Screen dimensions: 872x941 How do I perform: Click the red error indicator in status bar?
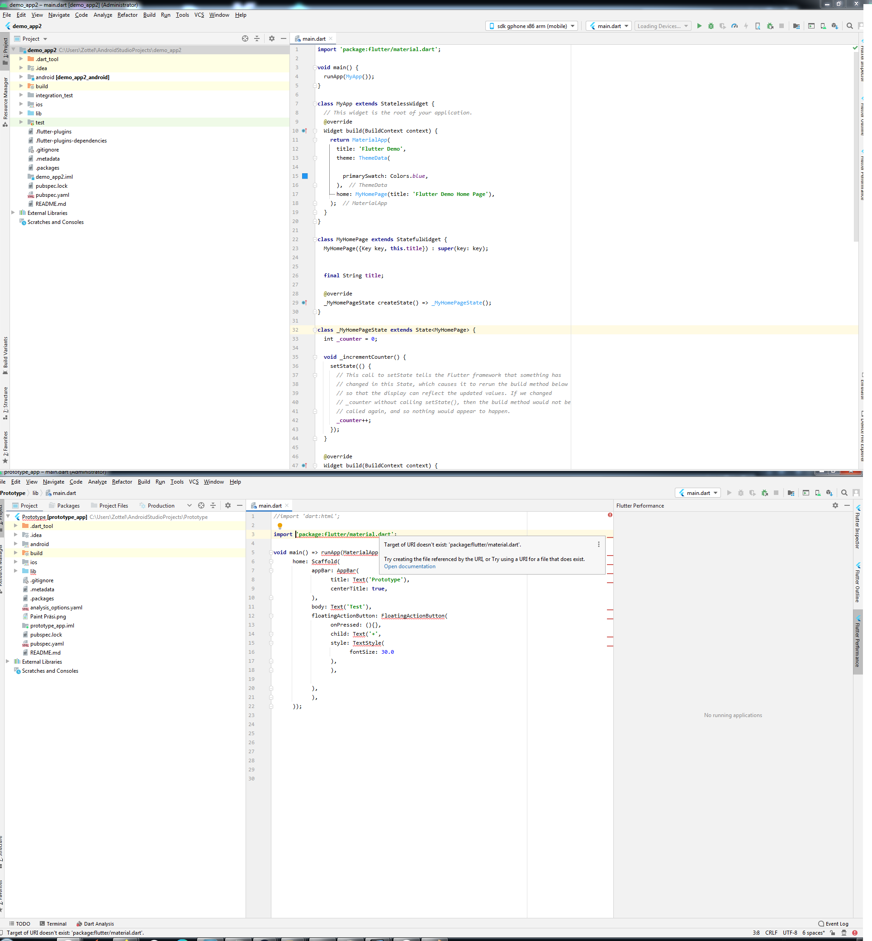(x=854, y=932)
